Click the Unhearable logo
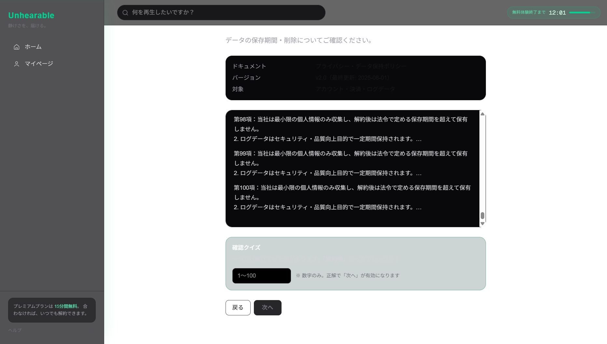 (x=31, y=15)
